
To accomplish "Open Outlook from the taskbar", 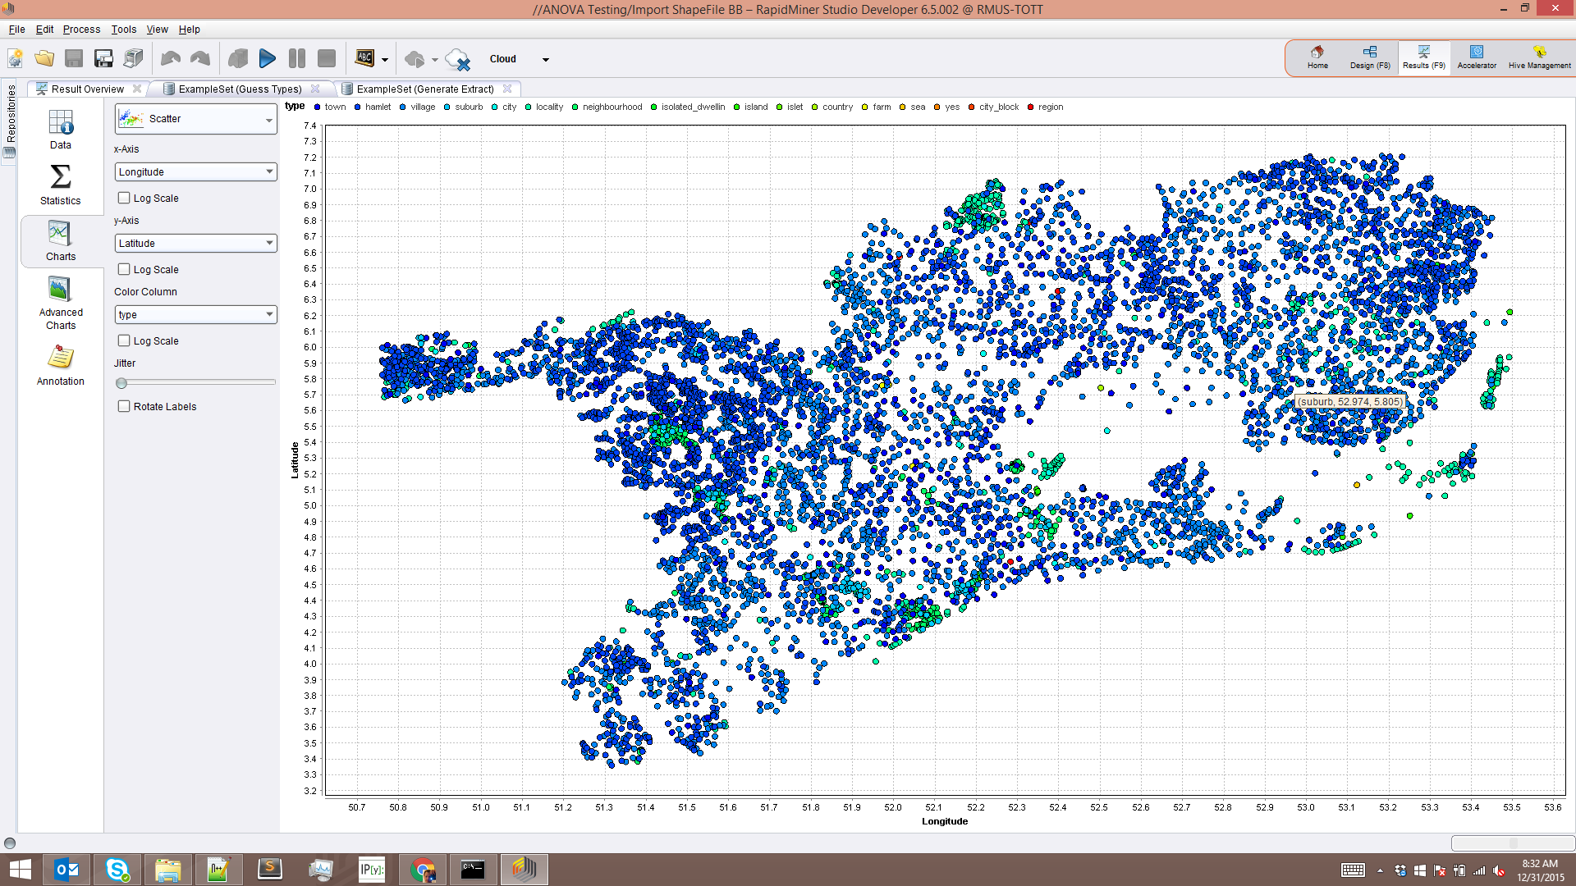I will 66,870.
